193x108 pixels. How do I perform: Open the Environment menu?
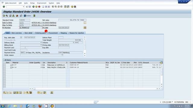[42, 3]
